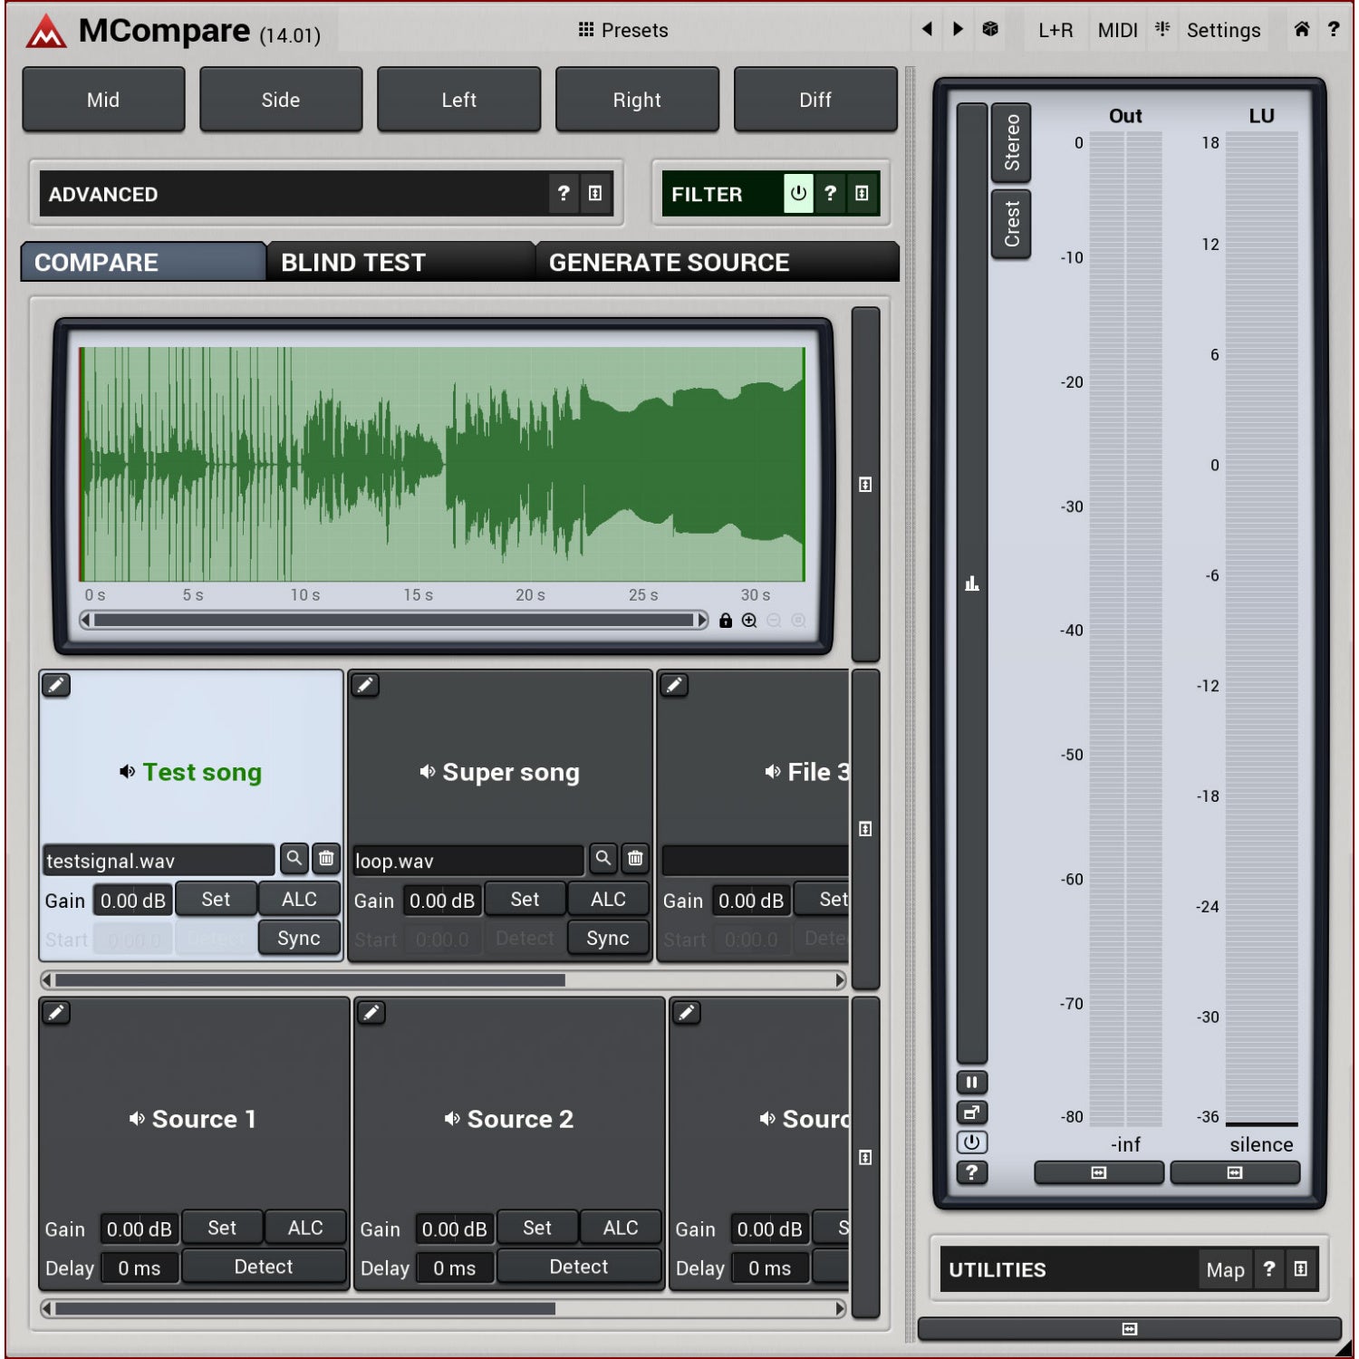1359x1359 pixels.
Task: Edit Source 1 slot with pencil icon
Action: [x=56, y=1013]
